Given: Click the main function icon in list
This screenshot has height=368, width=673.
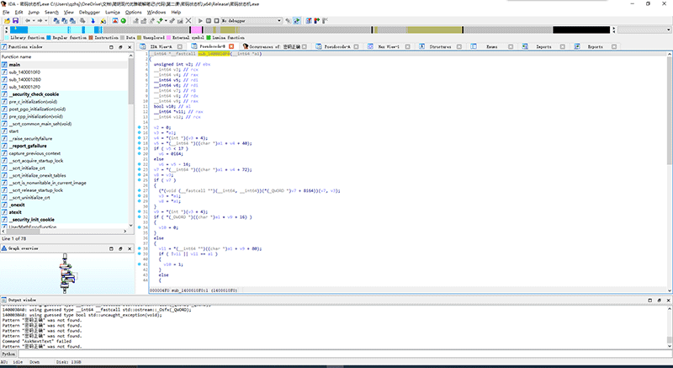Looking at the screenshot, I should 4,64.
